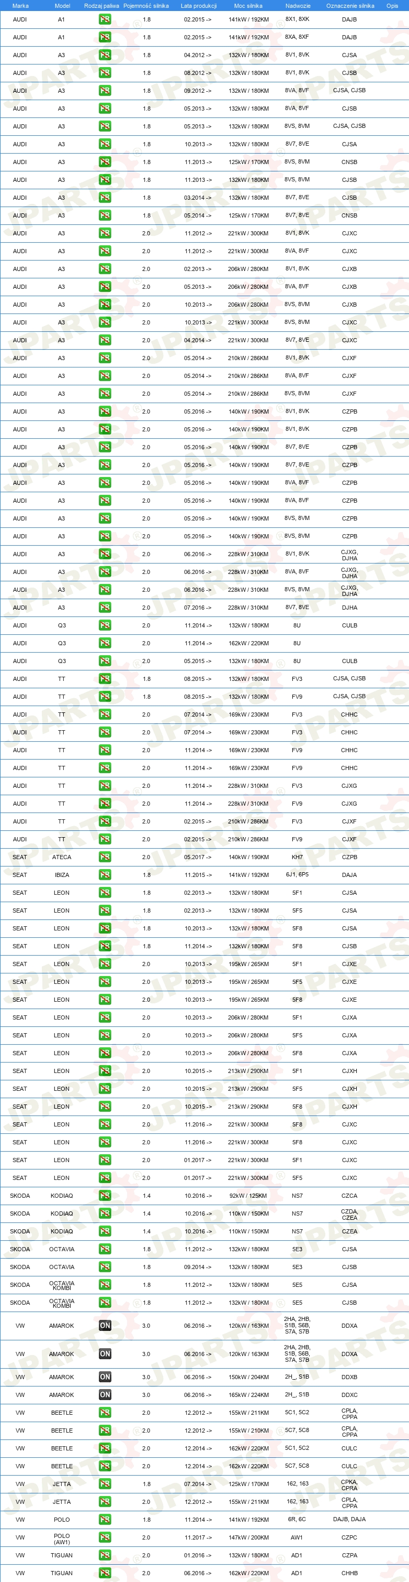Click fuel icon in AUDI Q3 05.2015 row
The width and height of the screenshot is (409, 1582).
[x=105, y=661]
